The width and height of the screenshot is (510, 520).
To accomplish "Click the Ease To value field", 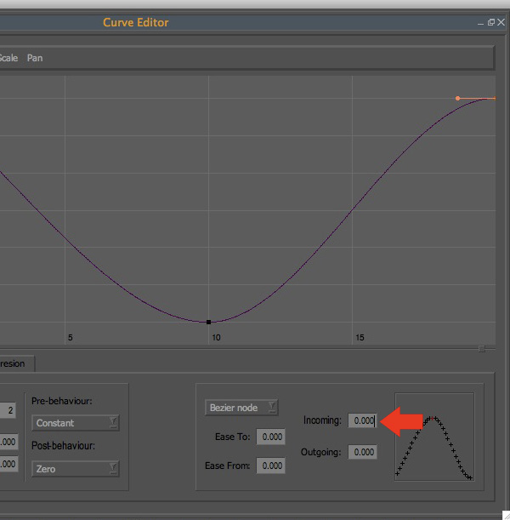I will [x=270, y=437].
